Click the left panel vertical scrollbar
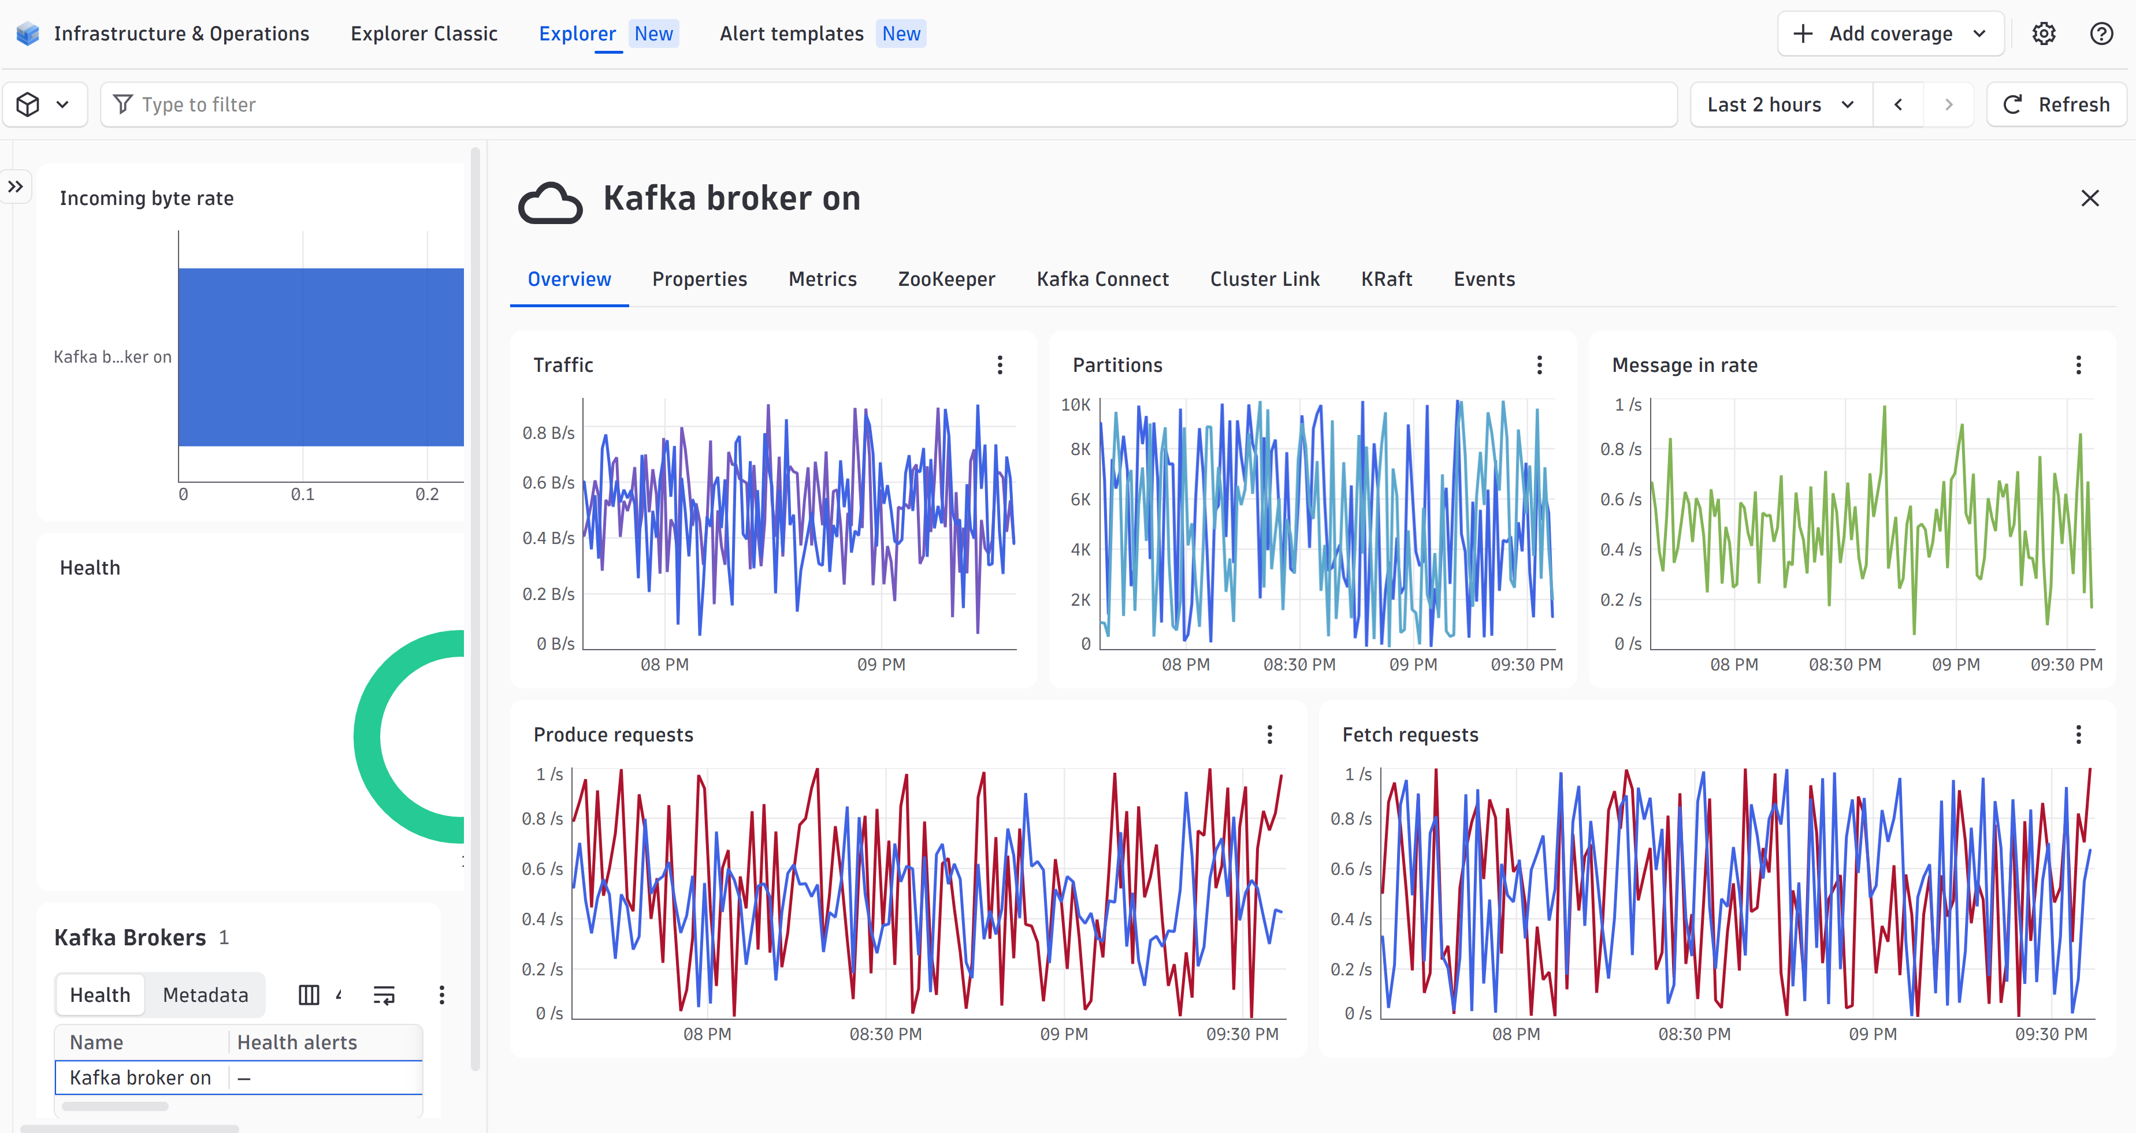Image resolution: width=2136 pixels, height=1133 pixels. 475,609
